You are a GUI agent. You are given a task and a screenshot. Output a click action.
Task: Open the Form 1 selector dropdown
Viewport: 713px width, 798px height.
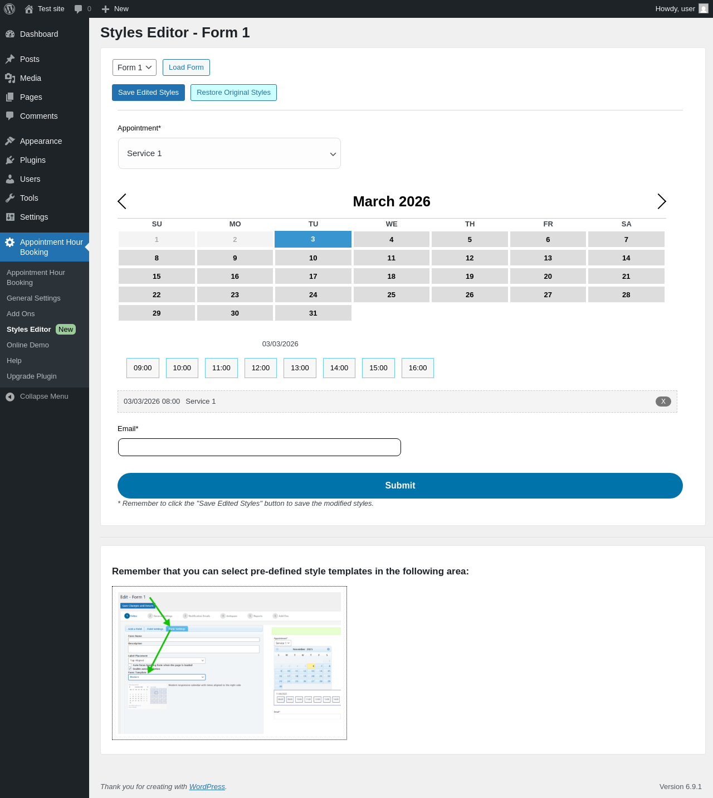[134, 67]
